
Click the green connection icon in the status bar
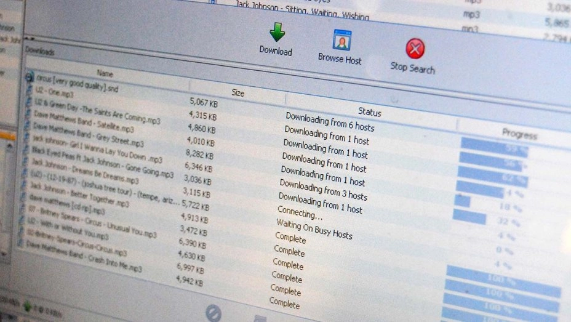pos(27,307)
